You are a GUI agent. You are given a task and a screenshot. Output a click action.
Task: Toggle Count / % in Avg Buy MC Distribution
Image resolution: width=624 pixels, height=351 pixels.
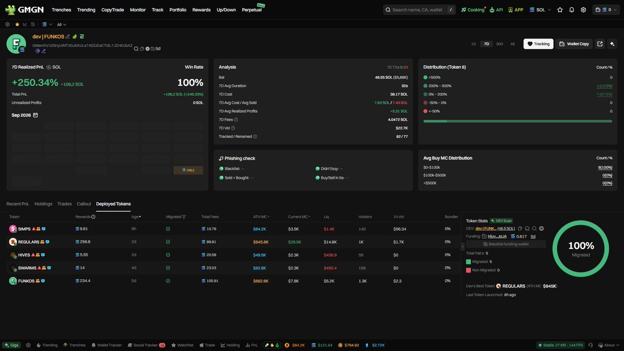603,158
